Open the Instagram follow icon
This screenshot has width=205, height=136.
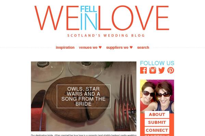[x=153, y=70]
